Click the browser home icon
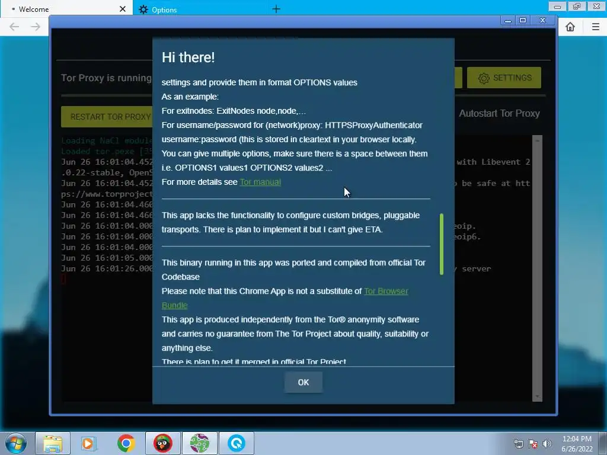This screenshot has height=455, width=607. [x=570, y=27]
